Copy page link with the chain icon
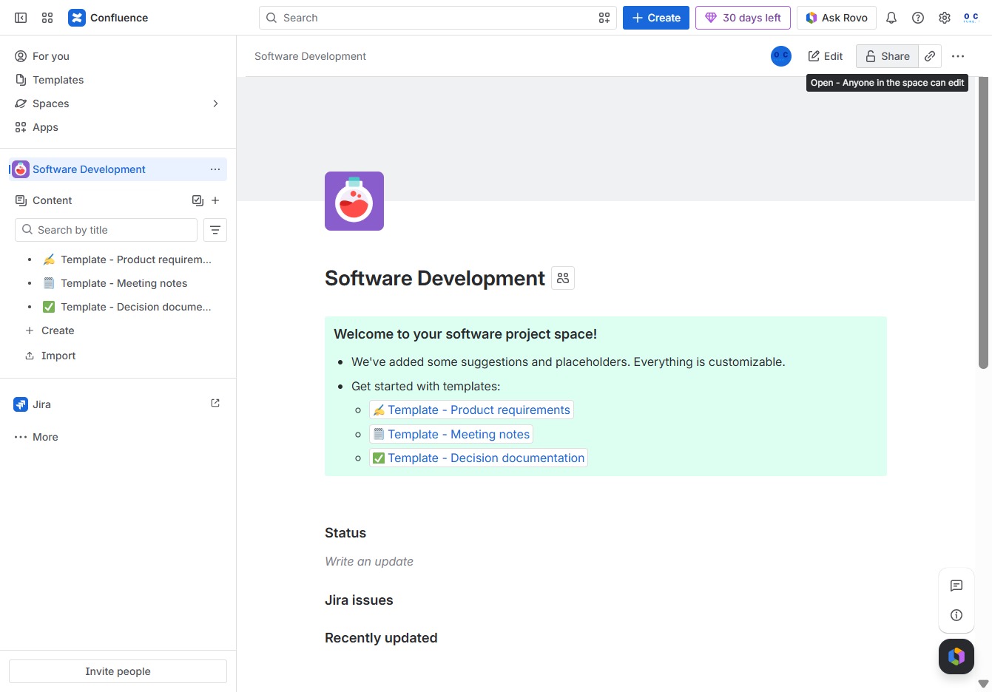Screen dimensions: 992x692 930,56
